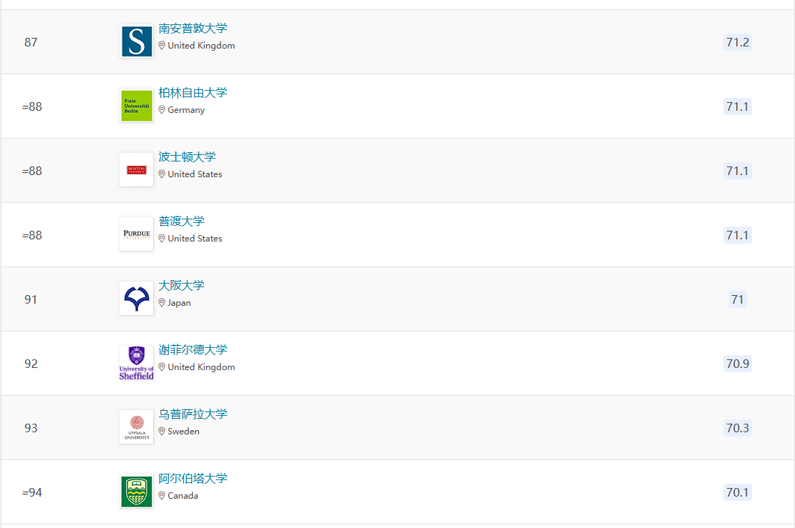Click rank =88 in 普渡大学 row

click(32, 235)
